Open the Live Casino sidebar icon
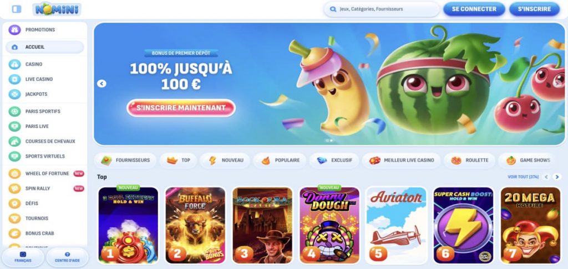This screenshot has width=568, height=269. (14, 79)
